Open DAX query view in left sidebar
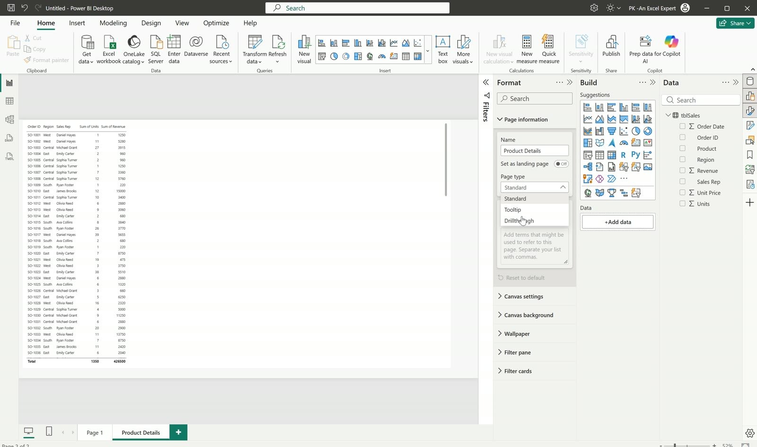757x447 pixels. 9,138
